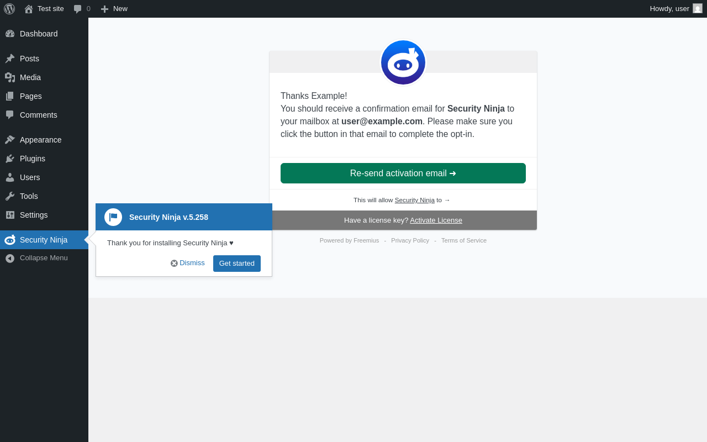Click the WordPress logo icon in admin bar
The image size is (707, 442).
coord(9,9)
